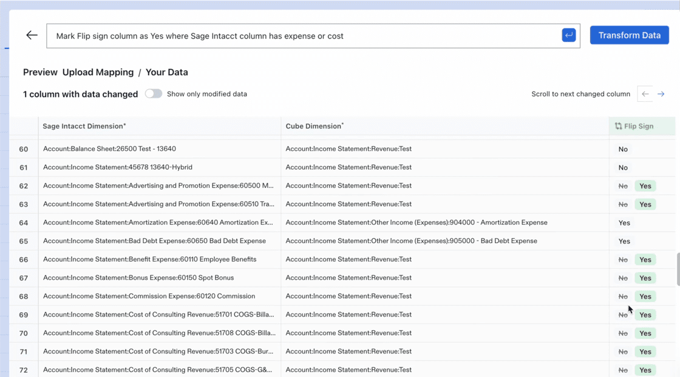Click Yes badge in row 70

click(x=645, y=333)
